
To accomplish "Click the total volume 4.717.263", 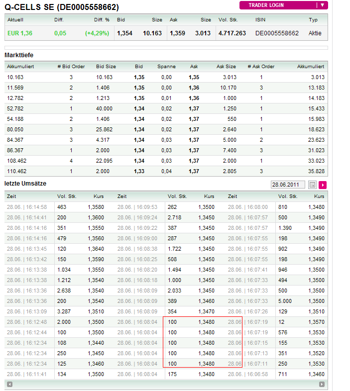I will point(232,33).
